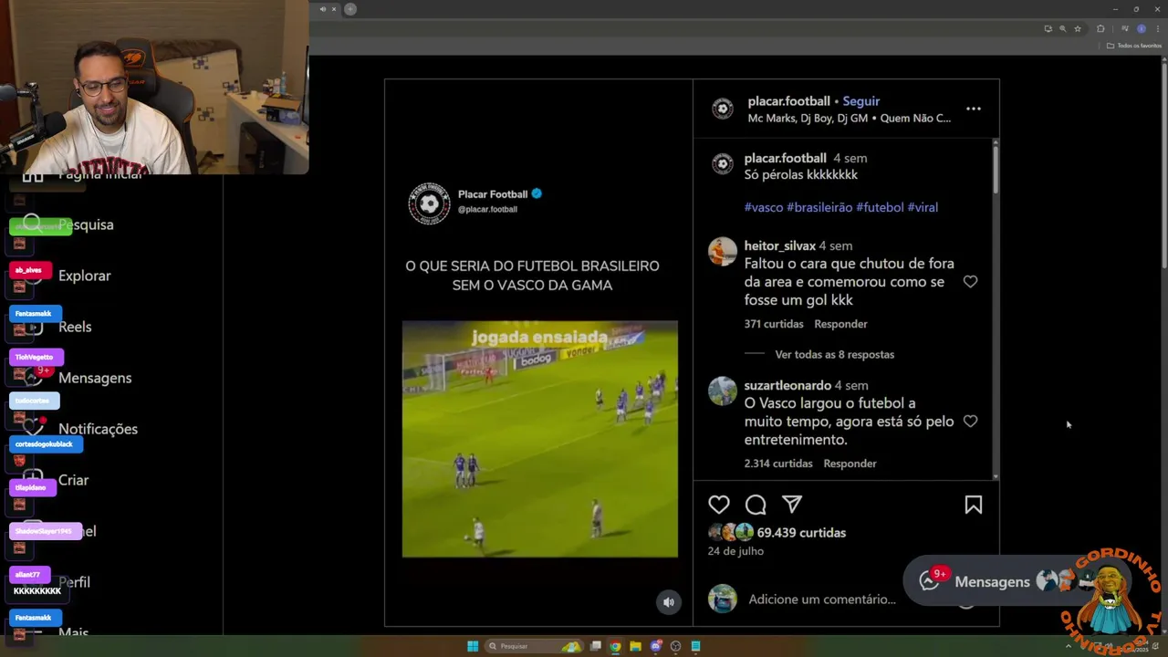1168x657 pixels.
Task: Open the Chrome profile avatar
Action: [1141, 28]
